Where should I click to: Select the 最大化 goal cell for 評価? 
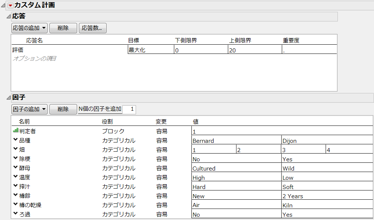point(150,50)
